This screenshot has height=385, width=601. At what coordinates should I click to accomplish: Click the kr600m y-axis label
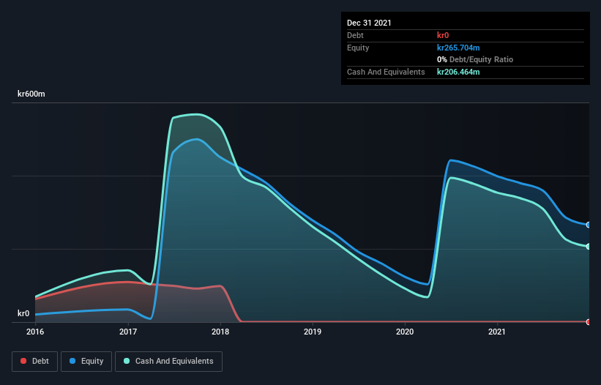point(31,94)
